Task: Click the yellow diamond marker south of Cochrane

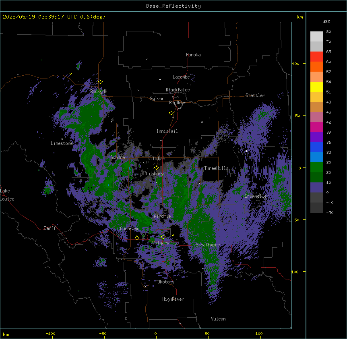Action: click(137, 238)
